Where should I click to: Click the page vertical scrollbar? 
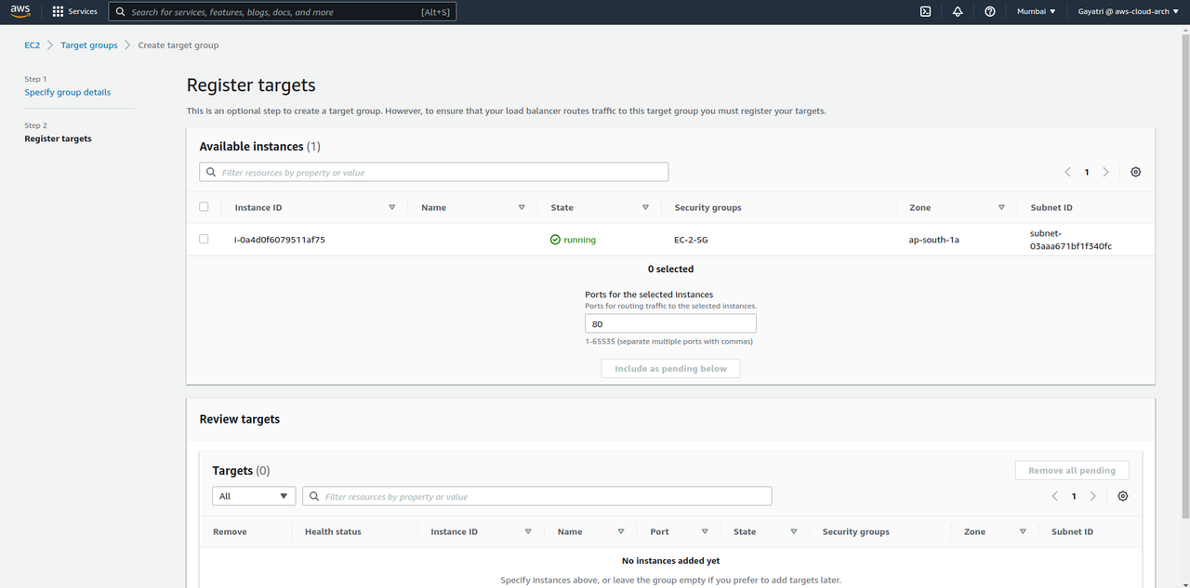[x=1184, y=279]
